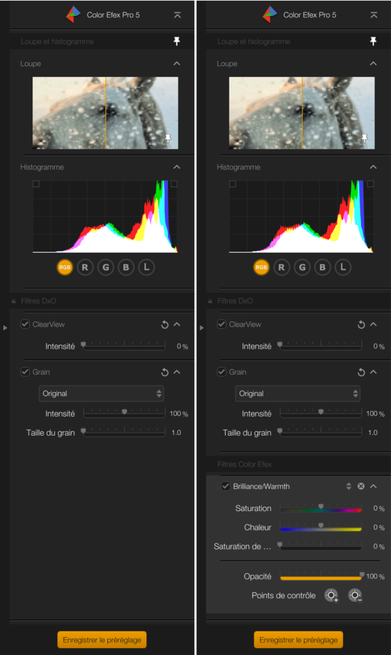
Task: Click the lock icon next to the left Filtres DxO
Action: [x=13, y=301]
